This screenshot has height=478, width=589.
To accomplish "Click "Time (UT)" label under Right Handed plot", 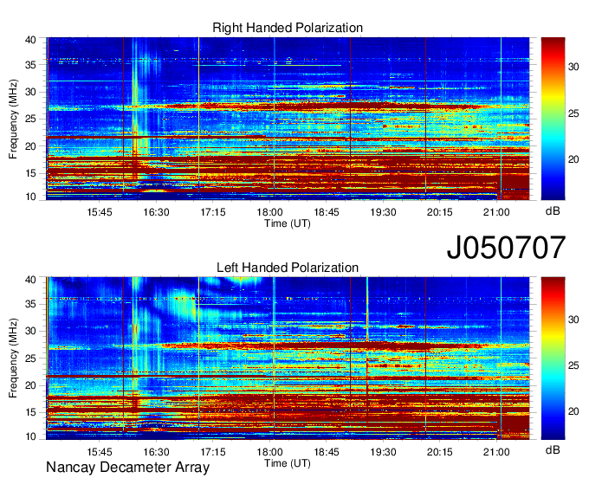I will coord(288,223).
